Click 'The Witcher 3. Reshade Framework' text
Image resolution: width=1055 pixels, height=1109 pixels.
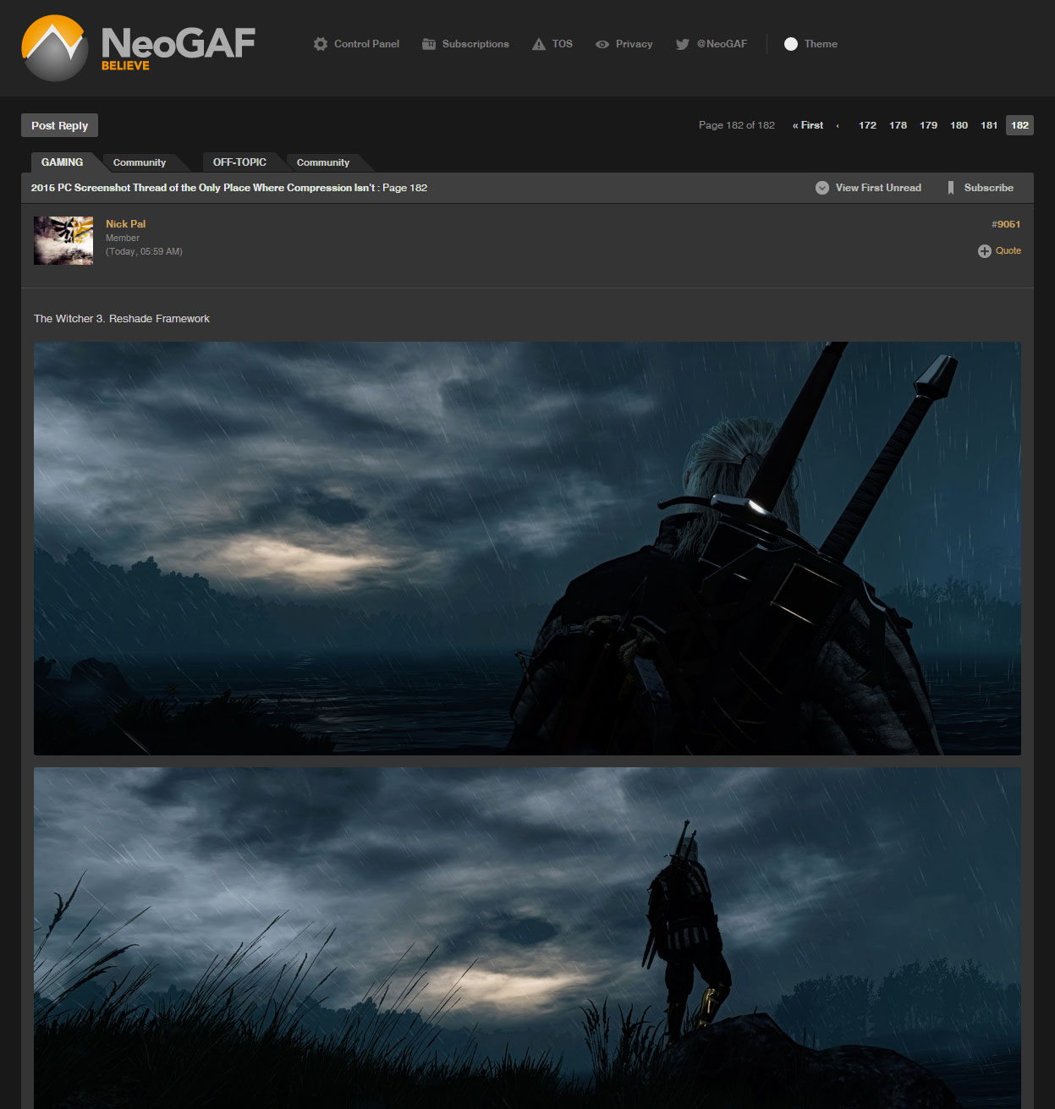pyautogui.click(x=122, y=319)
